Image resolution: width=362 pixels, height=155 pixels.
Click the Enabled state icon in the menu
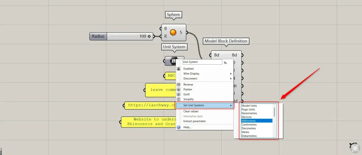click(179, 69)
